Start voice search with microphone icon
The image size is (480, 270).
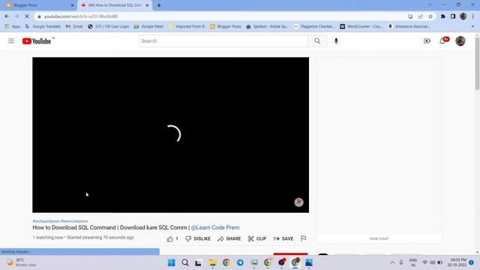click(336, 41)
